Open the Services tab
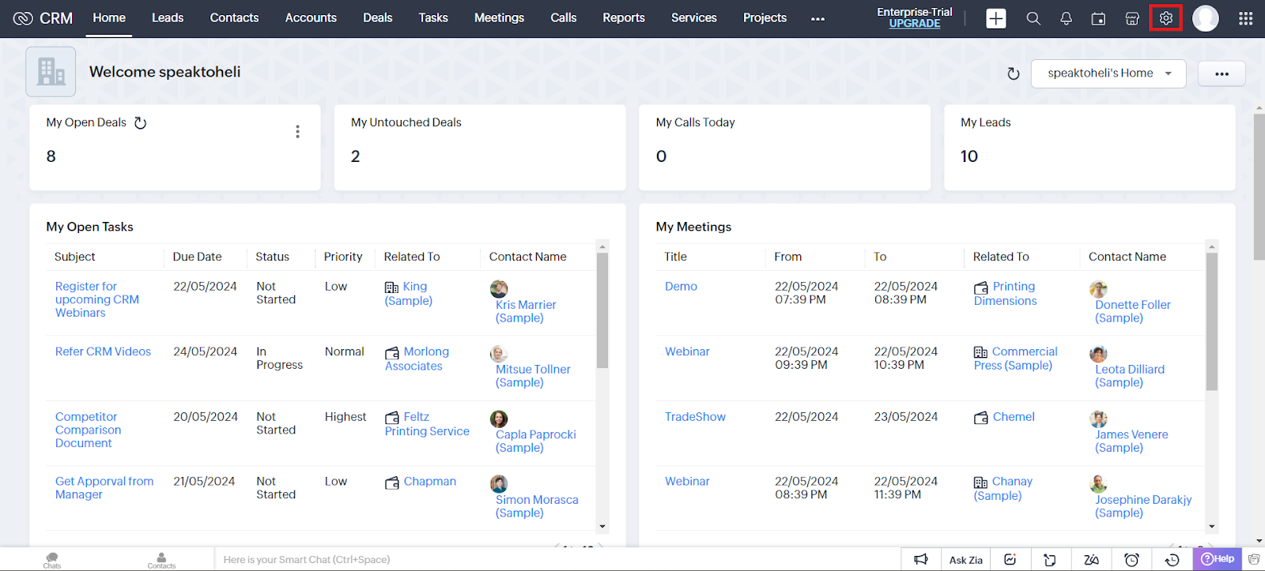The image size is (1265, 571). click(x=694, y=17)
